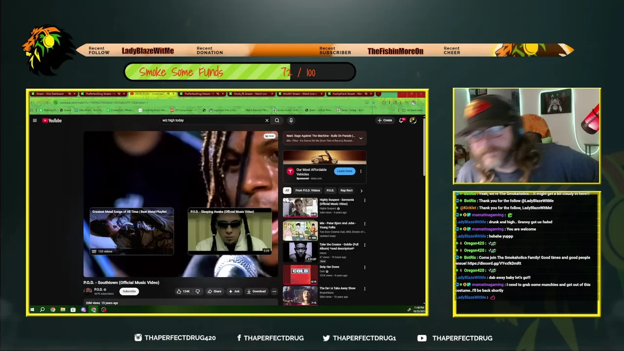Screen dimensions: 624x351
Task: Run search with the magnifier button
Action: click(x=277, y=120)
